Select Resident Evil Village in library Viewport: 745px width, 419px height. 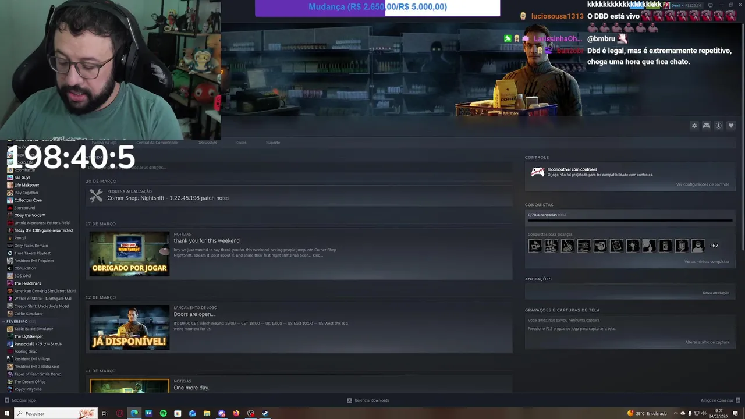click(x=32, y=359)
